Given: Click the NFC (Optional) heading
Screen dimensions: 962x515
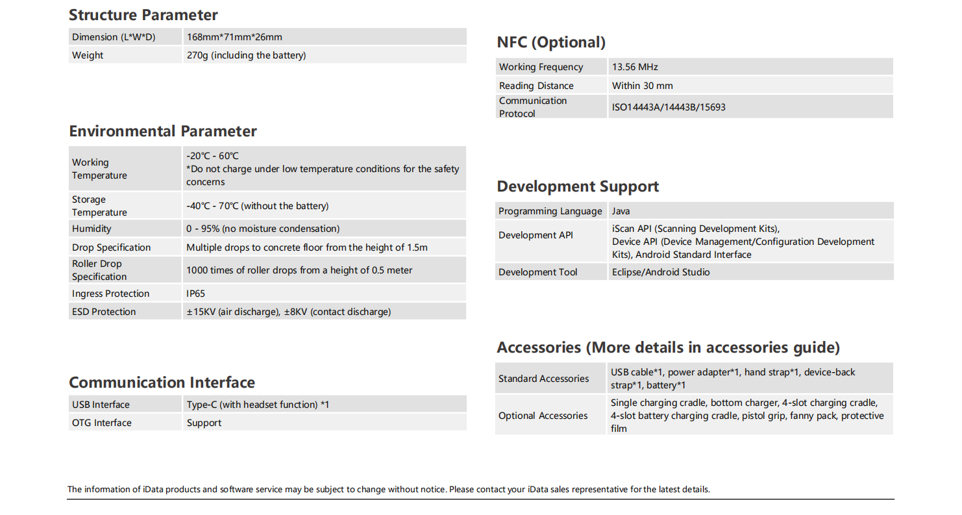Looking at the screenshot, I should tap(551, 42).
